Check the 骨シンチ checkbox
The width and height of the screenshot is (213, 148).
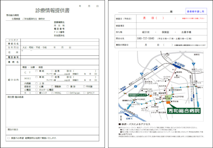36,93
